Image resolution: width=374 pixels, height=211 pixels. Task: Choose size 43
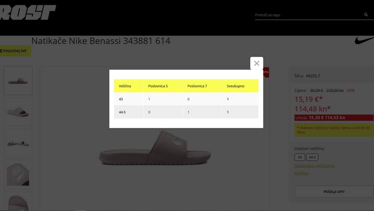click(299, 157)
